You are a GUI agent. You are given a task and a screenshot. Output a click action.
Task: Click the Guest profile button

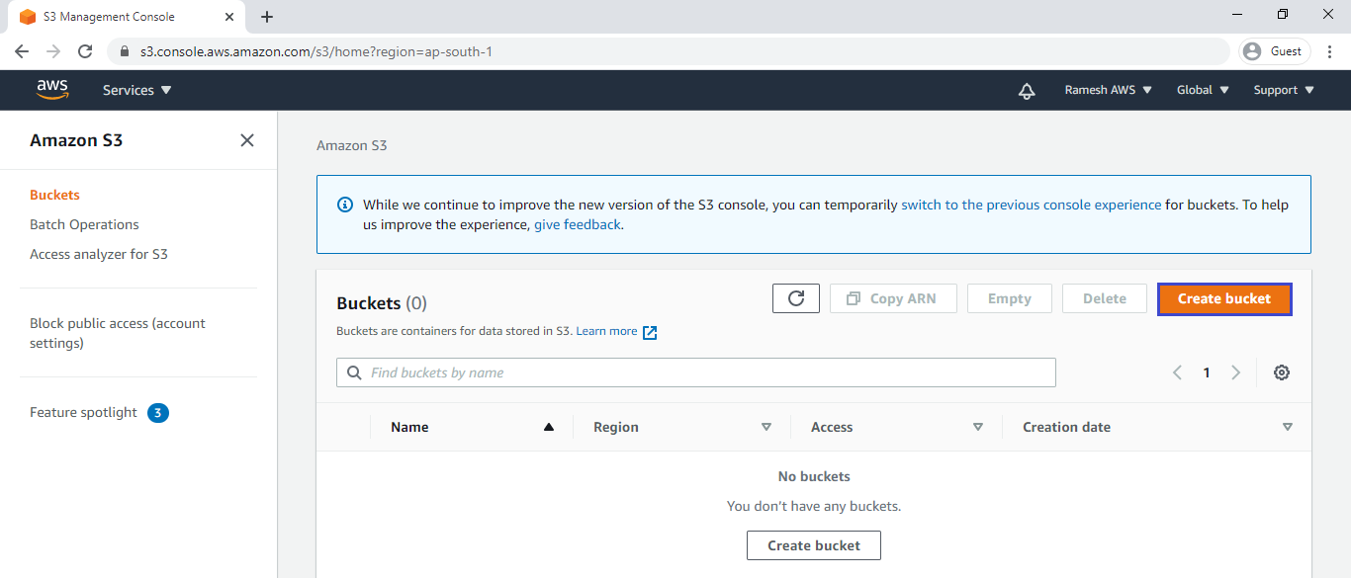(x=1275, y=51)
